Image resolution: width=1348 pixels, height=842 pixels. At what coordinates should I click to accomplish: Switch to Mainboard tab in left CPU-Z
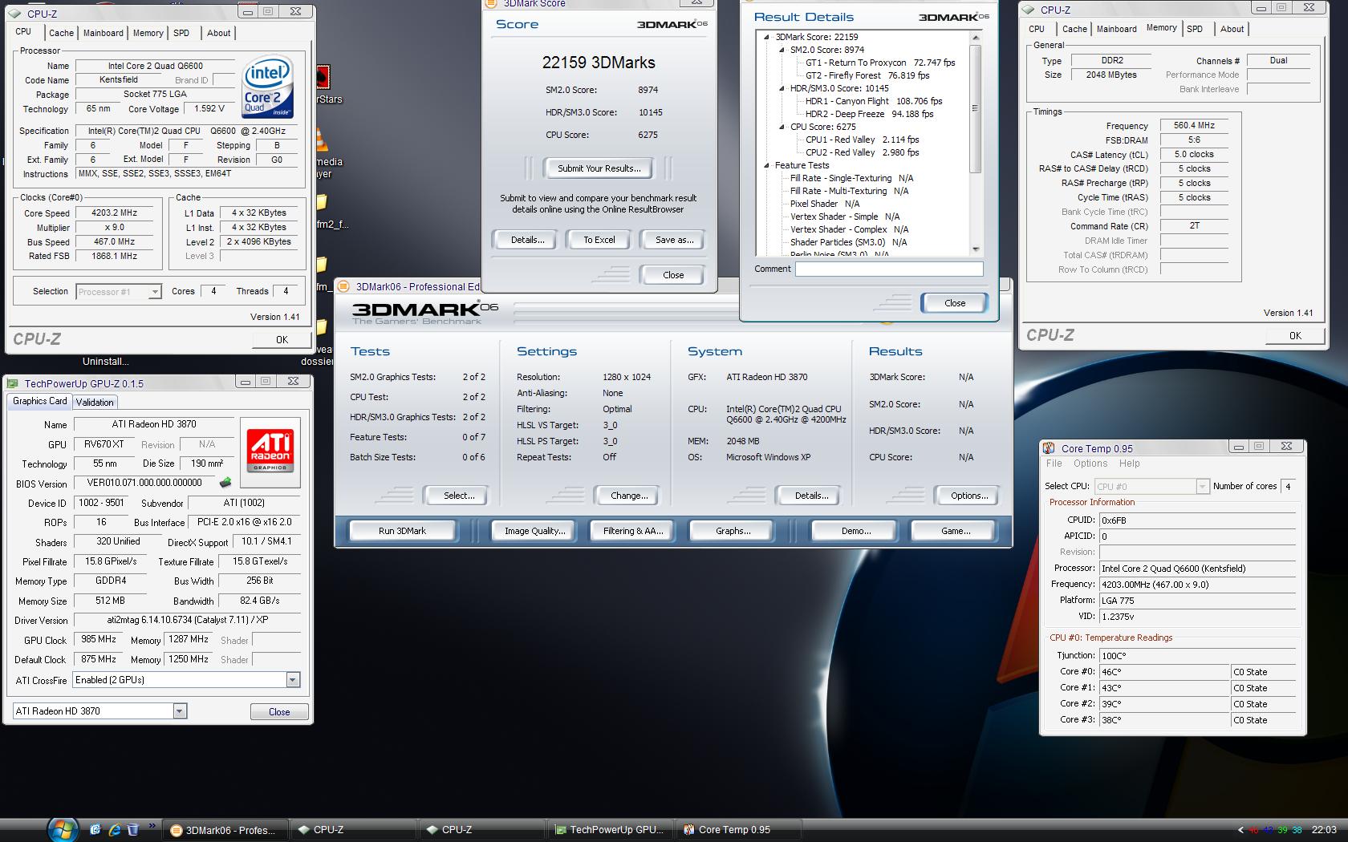click(x=104, y=33)
